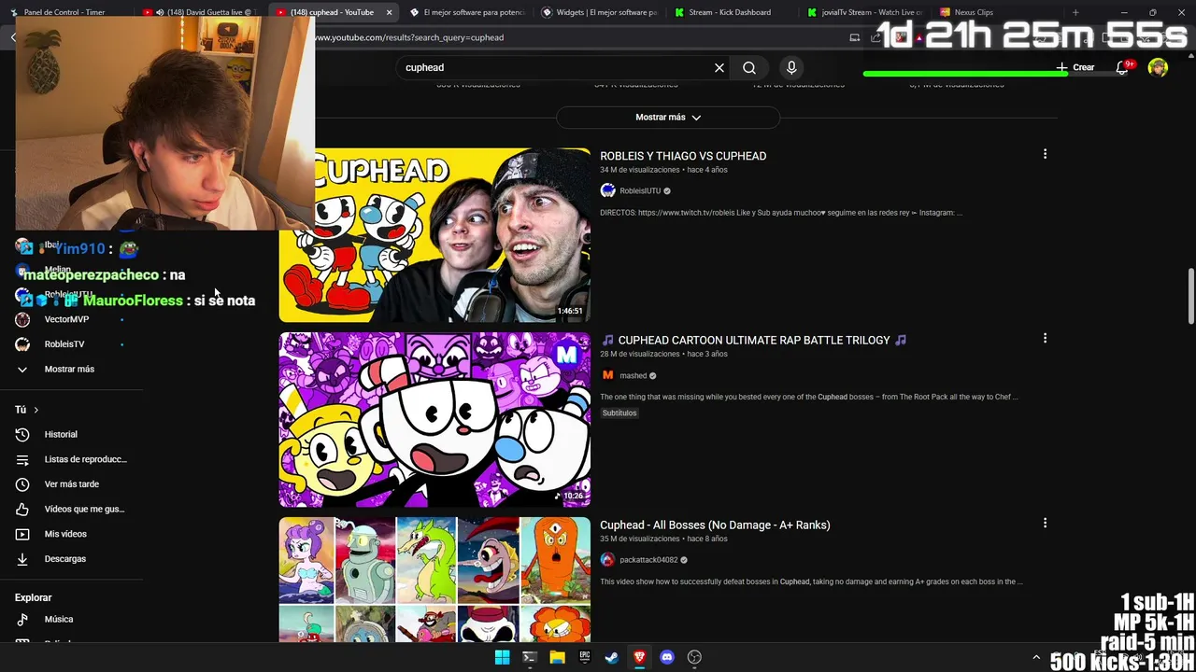Visit RobleisIUTU channel name
Image resolution: width=1196 pixels, height=672 pixels.
[x=640, y=190]
